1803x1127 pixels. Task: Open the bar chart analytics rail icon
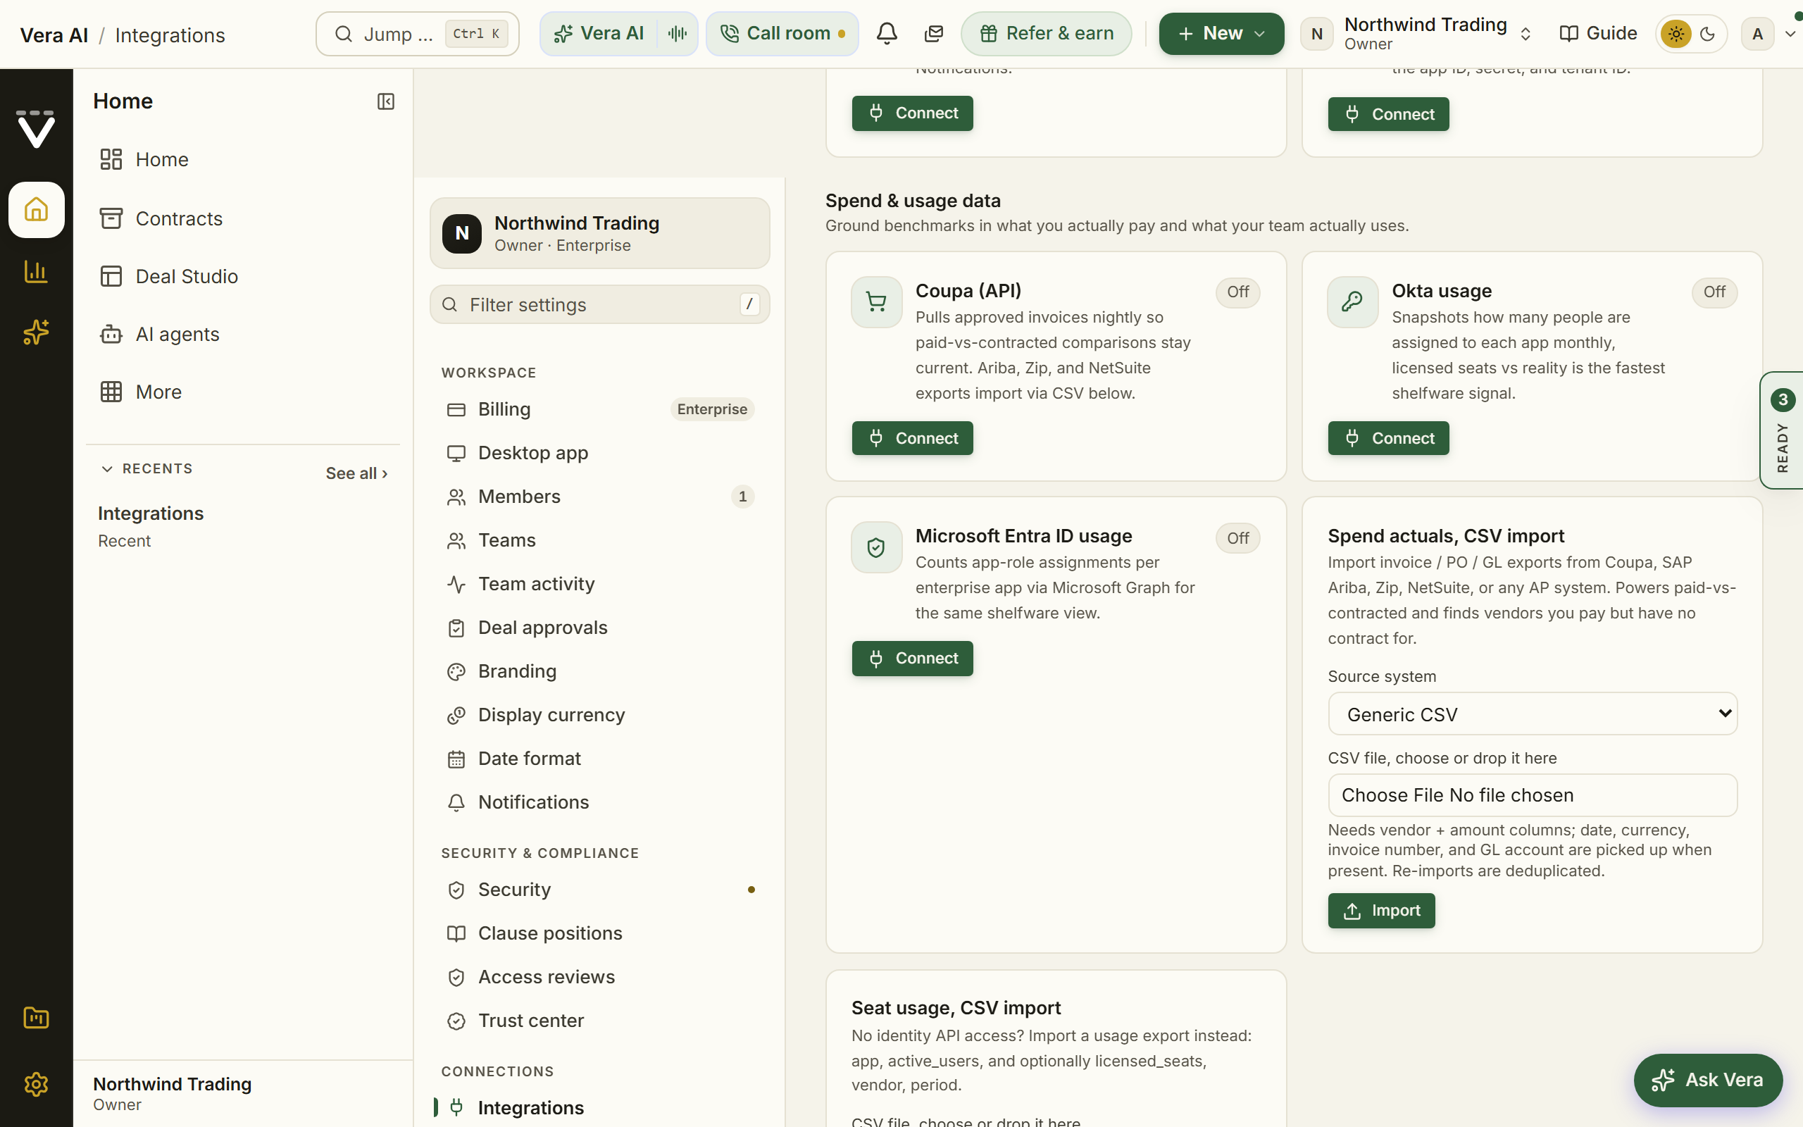coord(36,271)
